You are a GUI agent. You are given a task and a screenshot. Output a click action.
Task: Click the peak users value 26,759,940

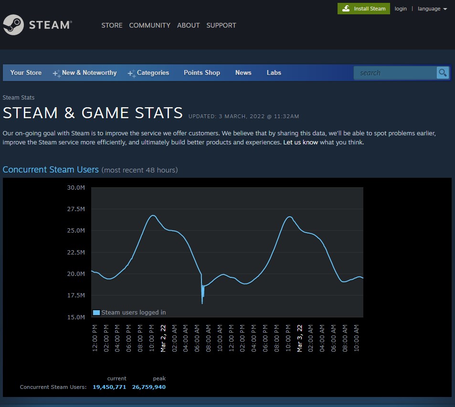point(149,387)
